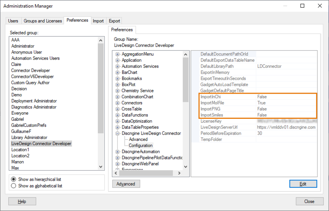Expand the Chemistry Service node
This screenshot has width=329, height=211.
(118, 91)
